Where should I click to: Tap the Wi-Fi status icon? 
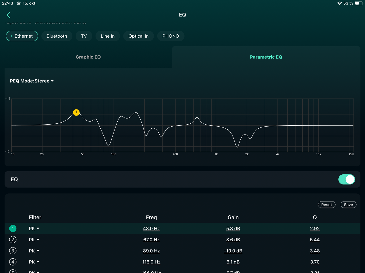pos(340,3)
